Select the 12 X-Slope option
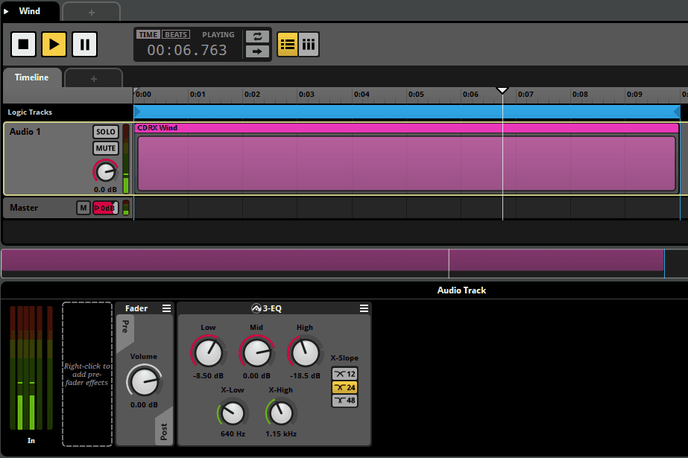 [x=344, y=374]
